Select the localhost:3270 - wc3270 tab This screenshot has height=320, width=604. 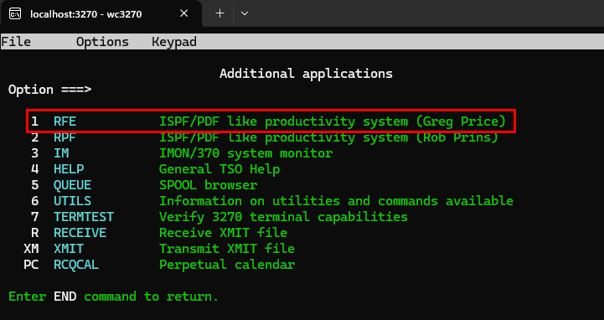pos(101,14)
